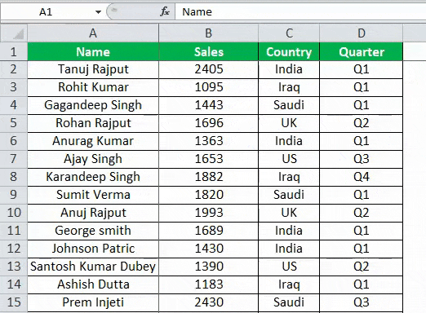Select cell with Ajay Singh

tap(93, 159)
